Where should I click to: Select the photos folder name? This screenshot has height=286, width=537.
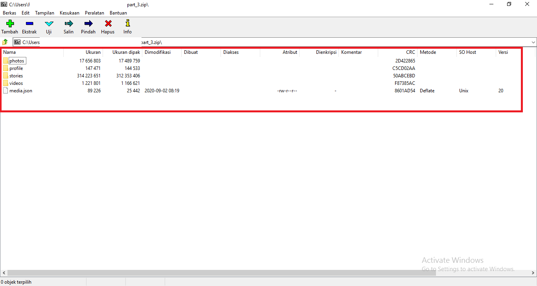point(17,61)
